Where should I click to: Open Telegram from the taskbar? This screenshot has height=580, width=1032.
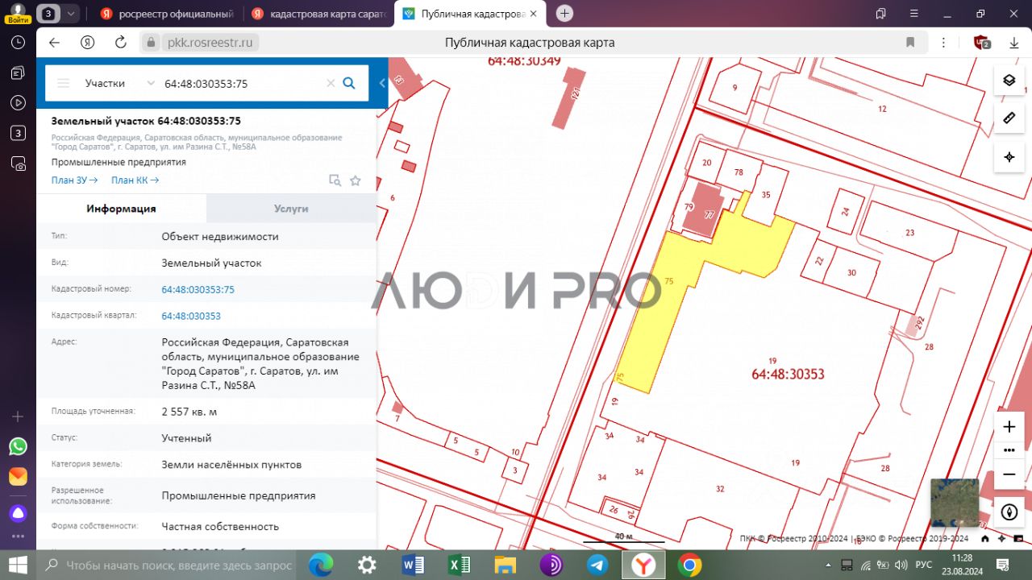pos(597,565)
